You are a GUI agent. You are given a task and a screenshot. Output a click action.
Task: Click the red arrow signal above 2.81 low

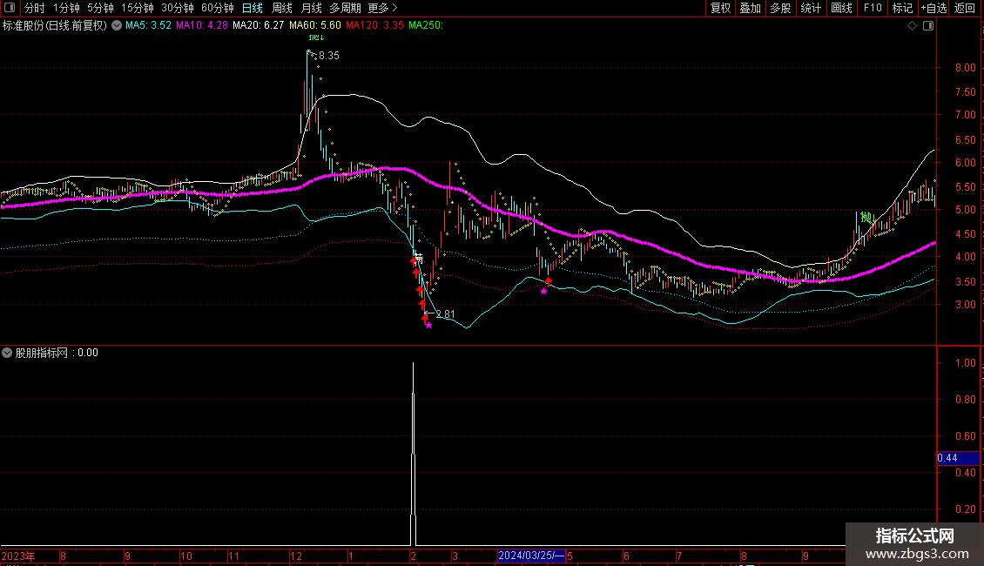[424, 317]
